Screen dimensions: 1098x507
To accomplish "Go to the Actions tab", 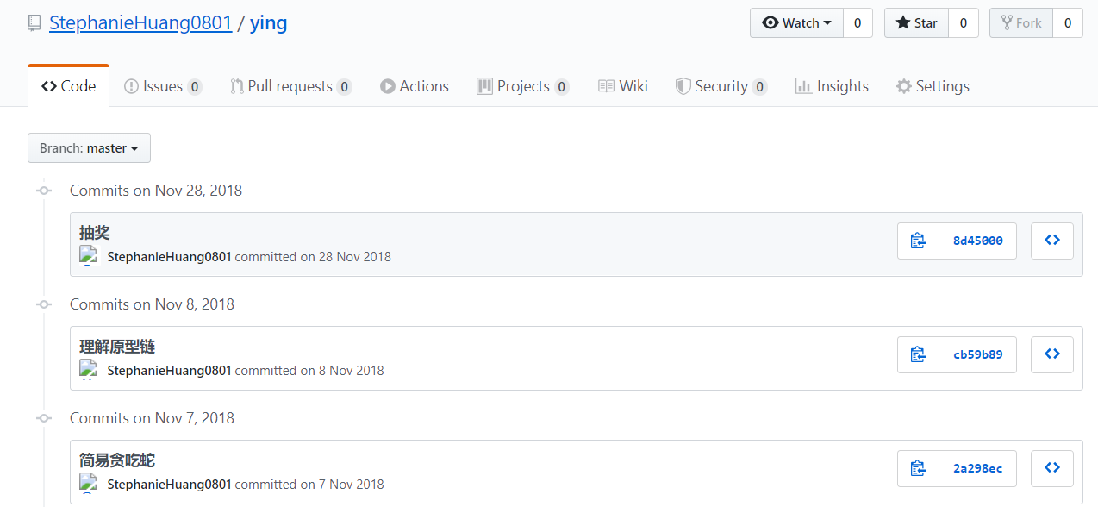I will pos(415,86).
